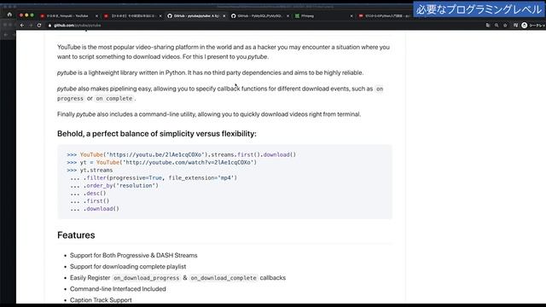This screenshot has height=307, width=546.
Task: Click the zoom magnifier icon in the toolbar
Action: [x=497, y=26]
